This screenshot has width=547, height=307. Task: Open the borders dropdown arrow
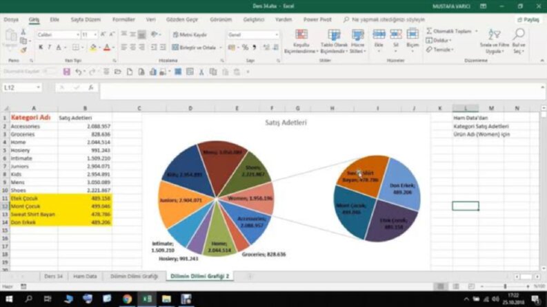click(83, 47)
